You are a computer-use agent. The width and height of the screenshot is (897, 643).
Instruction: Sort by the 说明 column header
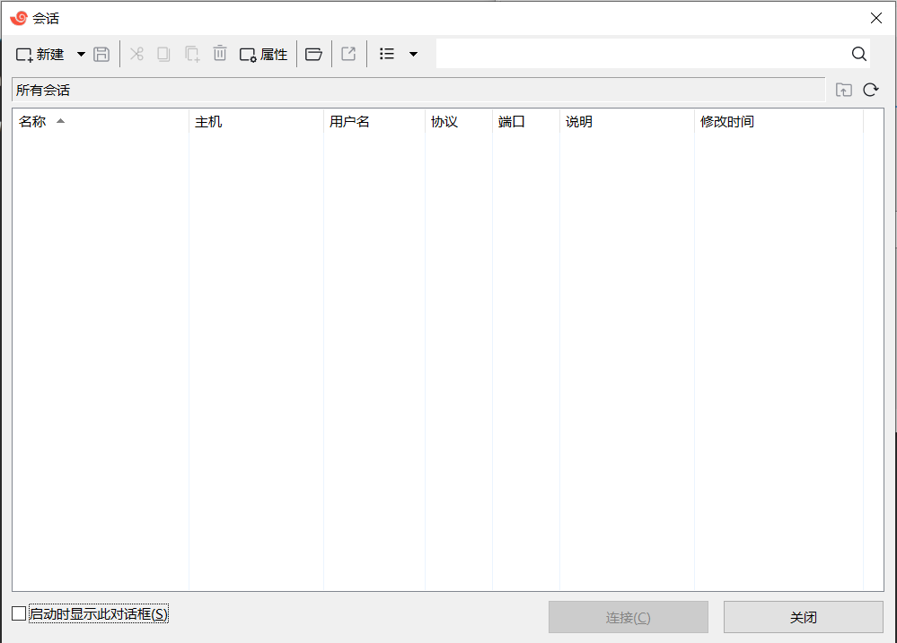coord(627,122)
